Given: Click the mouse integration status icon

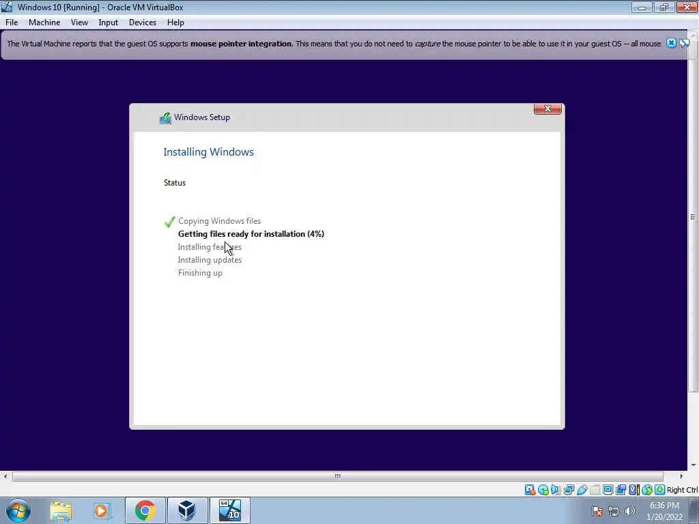Looking at the screenshot, I should coord(647,490).
